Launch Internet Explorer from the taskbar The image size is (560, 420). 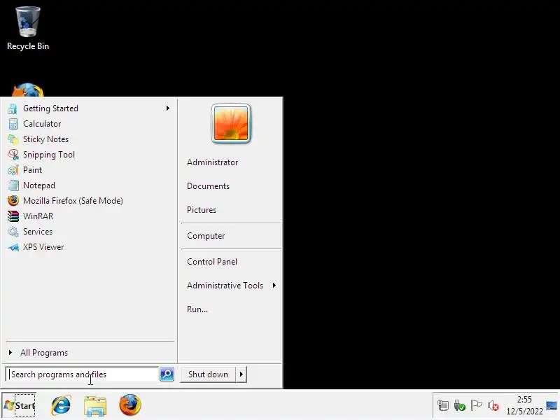coord(61,405)
